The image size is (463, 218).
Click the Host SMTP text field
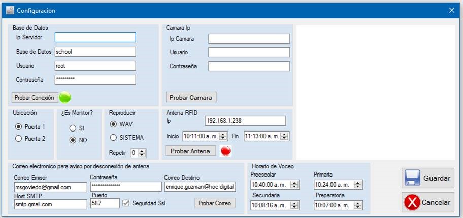pos(51,204)
